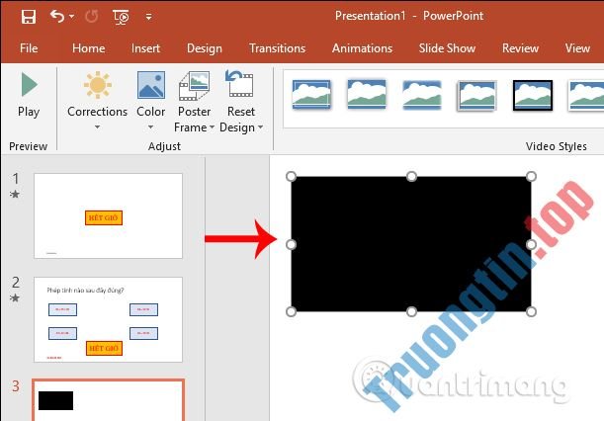Apply the sixth partially visible video style
The width and height of the screenshot is (604, 421).
point(586,95)
